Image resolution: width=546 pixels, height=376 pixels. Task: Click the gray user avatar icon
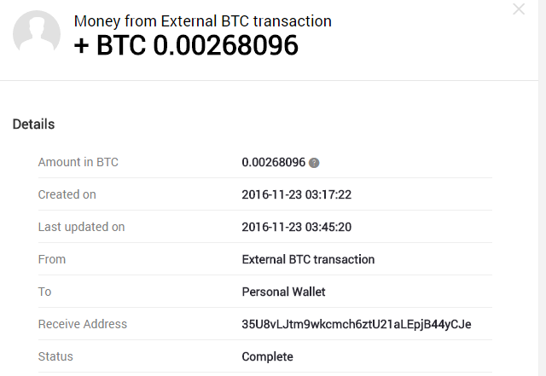tap(37, 34)
